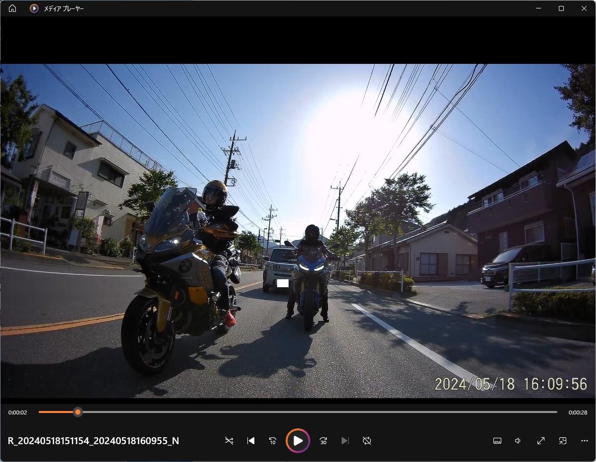Screen dimensions: 596x462
Task: Open the volume control
Action: click(518, 441)
